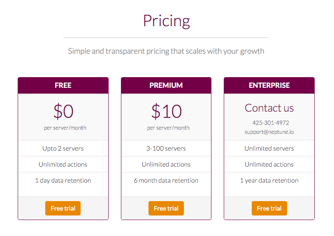334x236 pixels.
Task: Click '1 year data retention' feature
Action: 269,180
